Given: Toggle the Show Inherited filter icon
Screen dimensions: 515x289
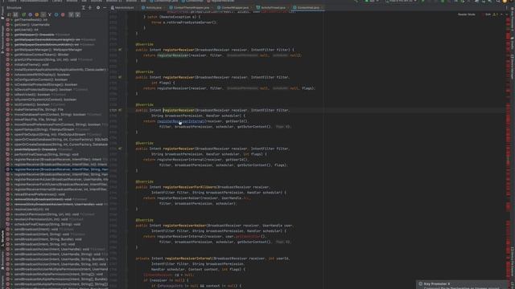Looking at the screenshot, I should coord(50,14).
